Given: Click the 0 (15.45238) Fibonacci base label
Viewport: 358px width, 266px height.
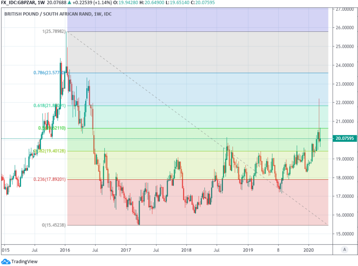Looking at the screenshot, I should pyautogui.click(x=54, y=225).
